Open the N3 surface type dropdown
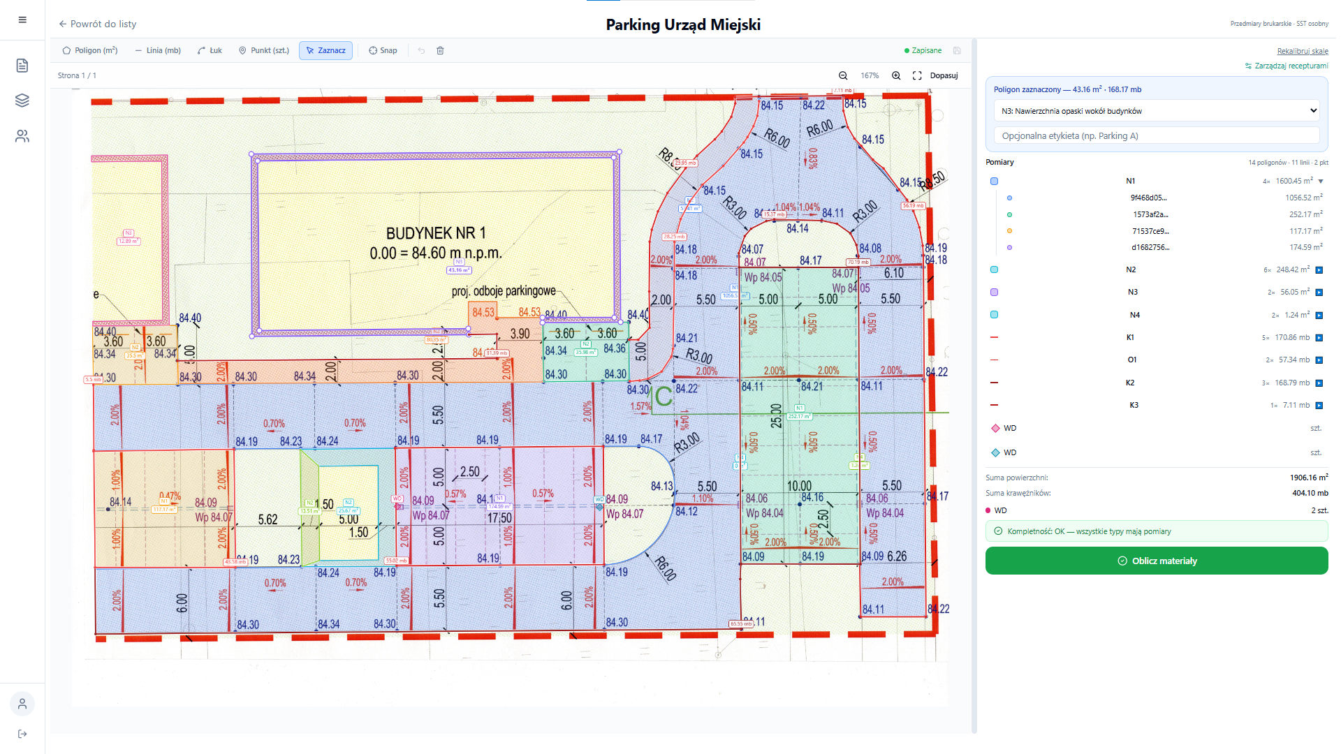Screen dimensions: 1341x754 [1156, 111]
